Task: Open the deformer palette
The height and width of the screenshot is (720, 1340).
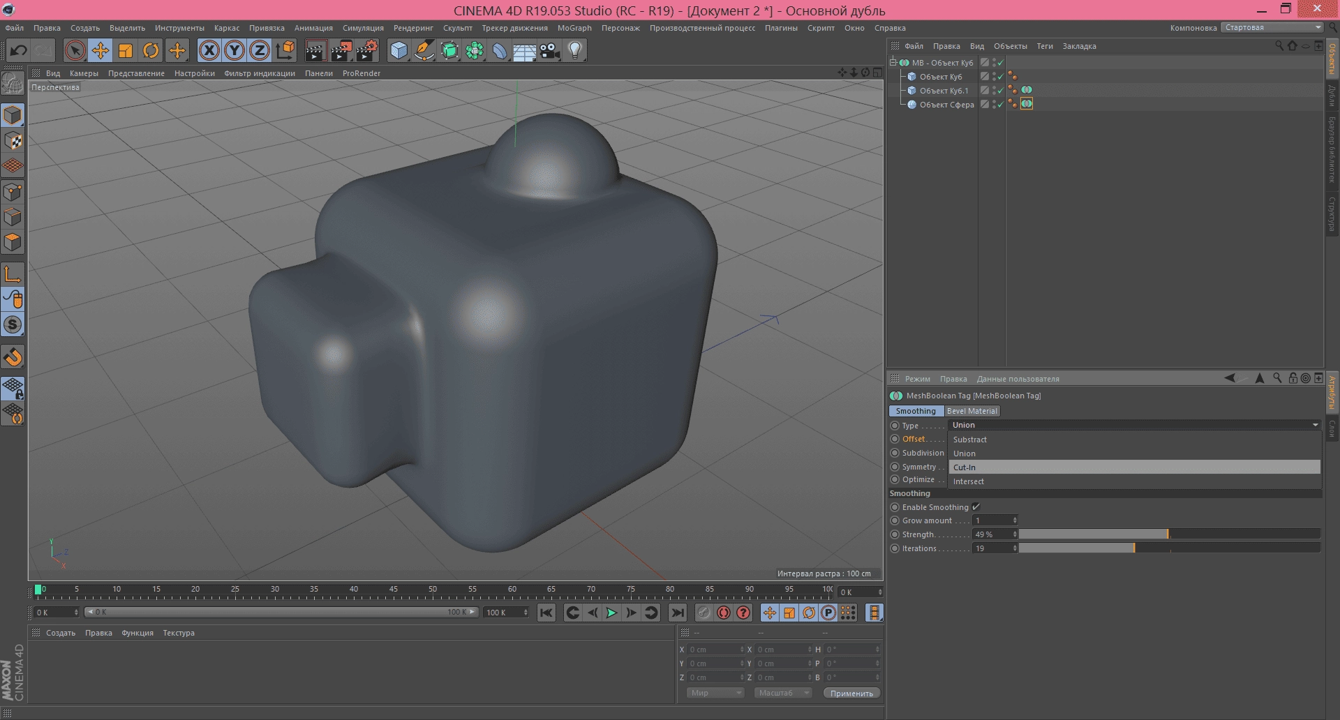Action: tap(500, 50)
